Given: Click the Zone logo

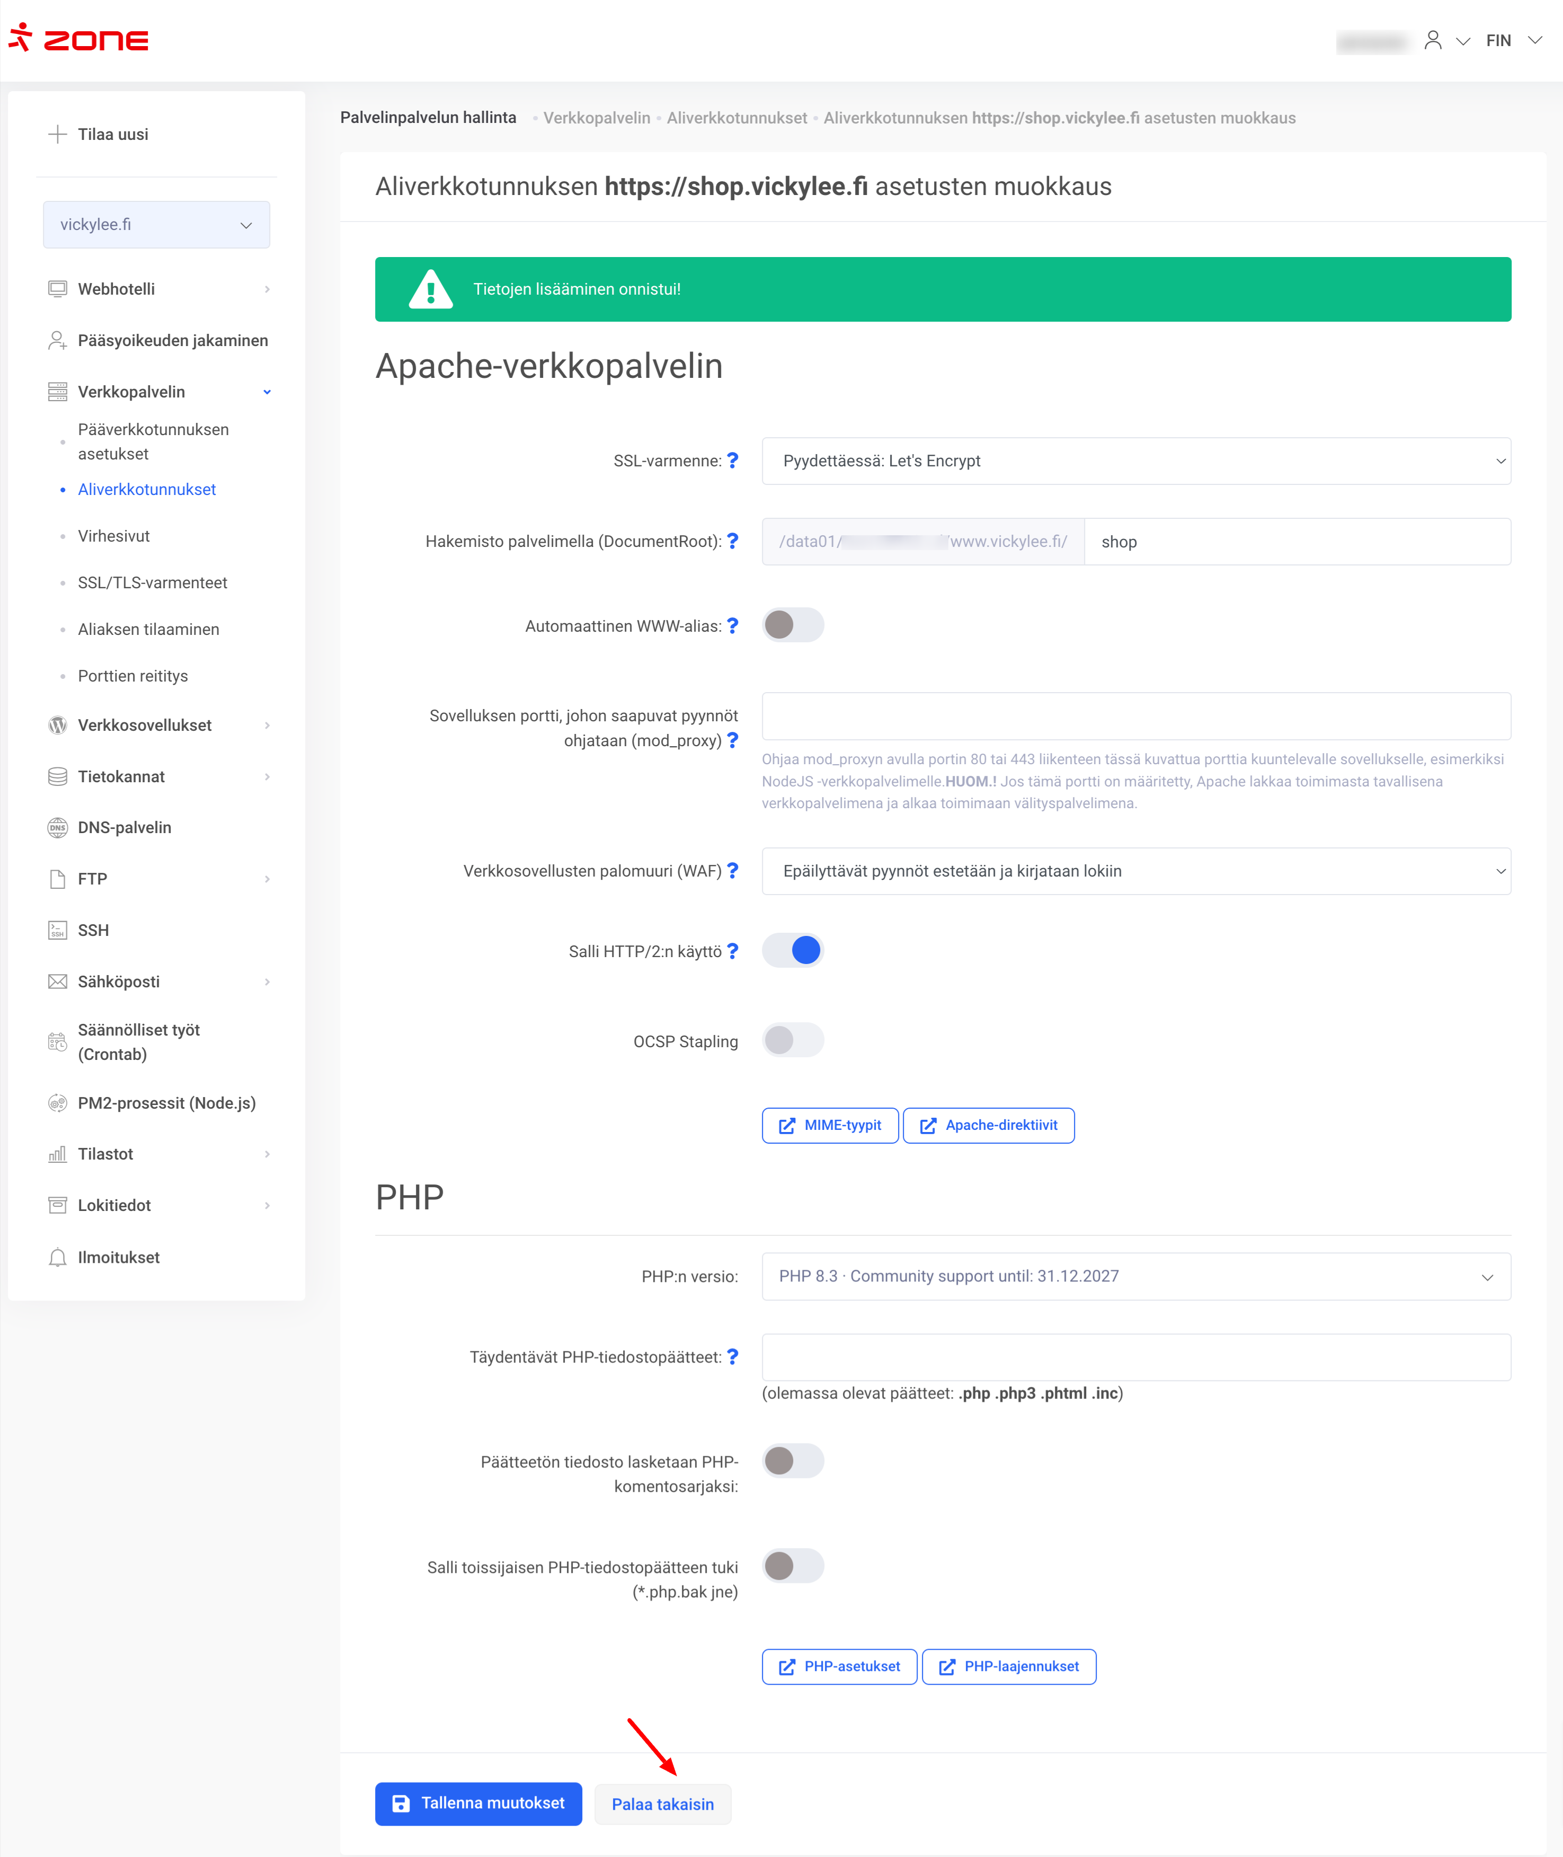Looking at the screenshot, I should (x=79, y=38).
